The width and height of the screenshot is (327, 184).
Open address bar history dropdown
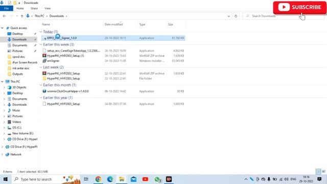pos(228,16)
